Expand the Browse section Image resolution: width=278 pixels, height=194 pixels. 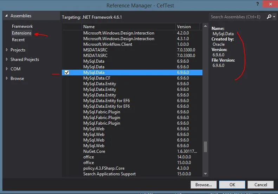pos(7,78)
